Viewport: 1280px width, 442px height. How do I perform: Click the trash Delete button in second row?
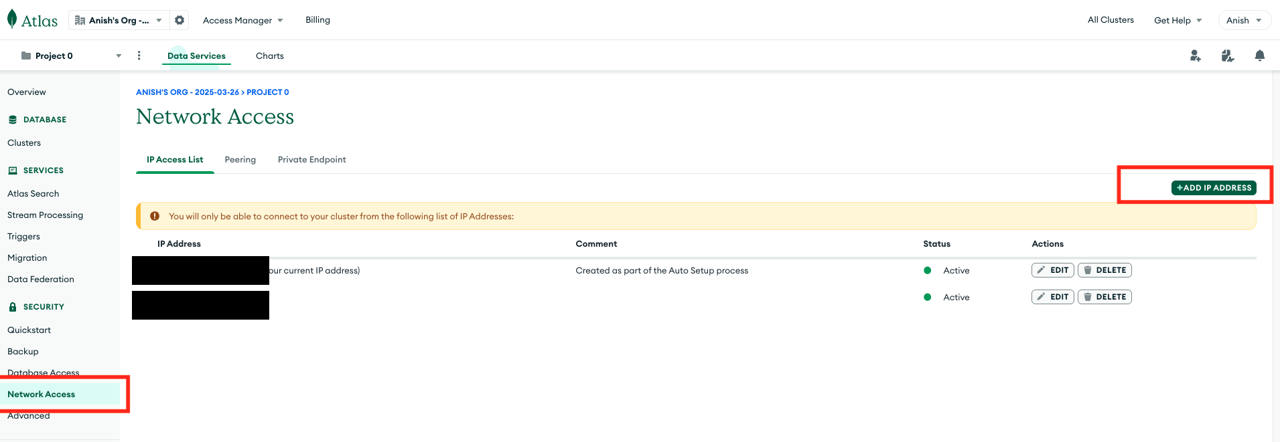point(1105,297)
